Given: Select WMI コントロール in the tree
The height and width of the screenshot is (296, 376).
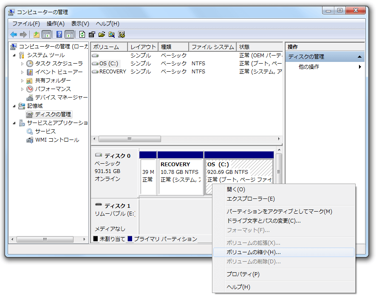Looking at the screenshot, I should point(57,140).
